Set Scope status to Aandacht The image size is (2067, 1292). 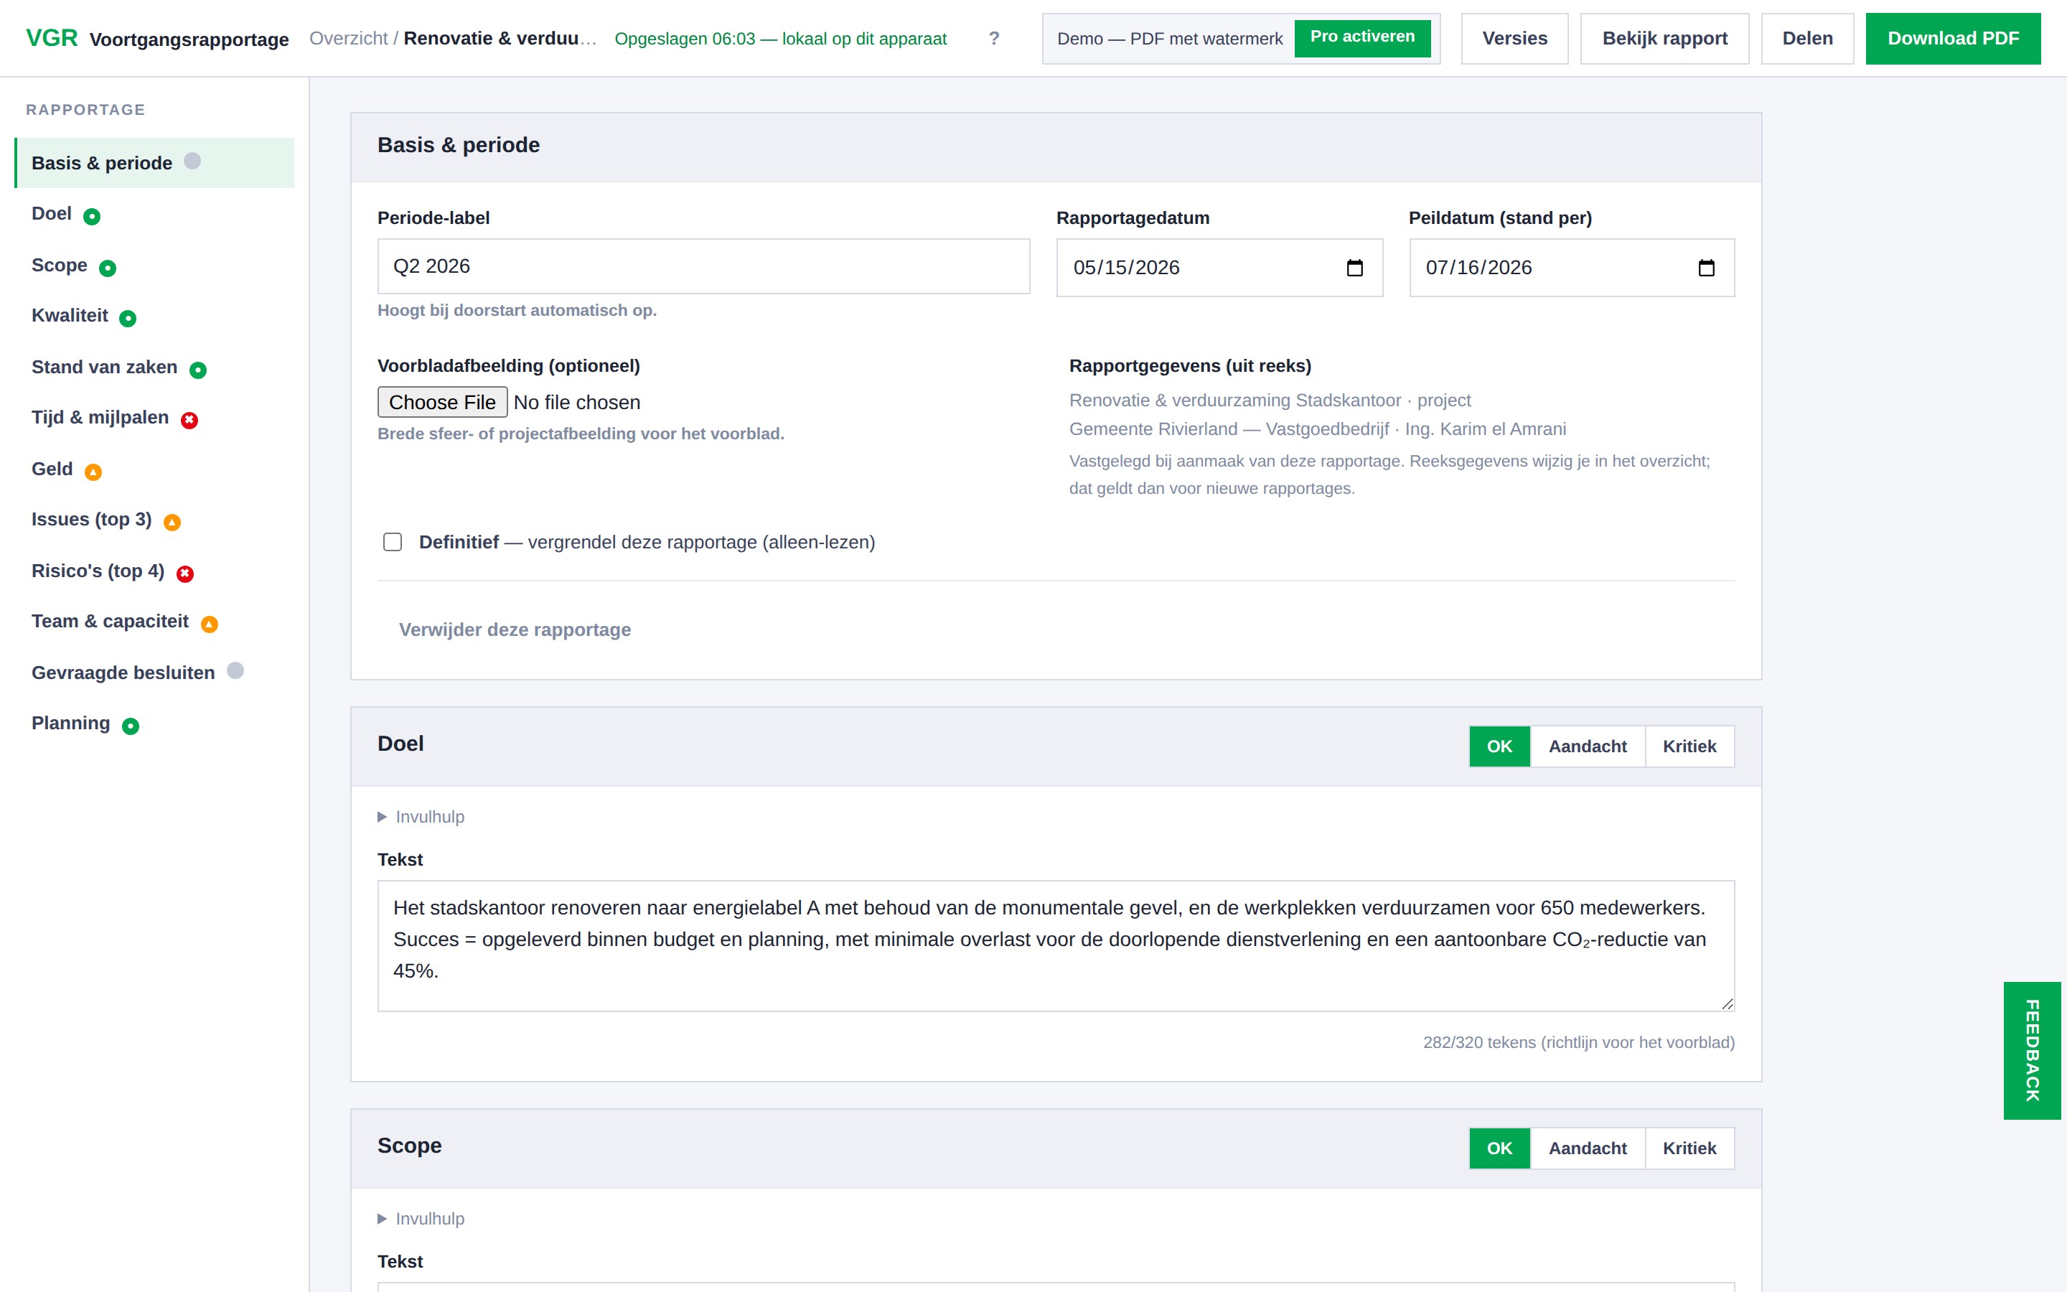[1588, 1148]
